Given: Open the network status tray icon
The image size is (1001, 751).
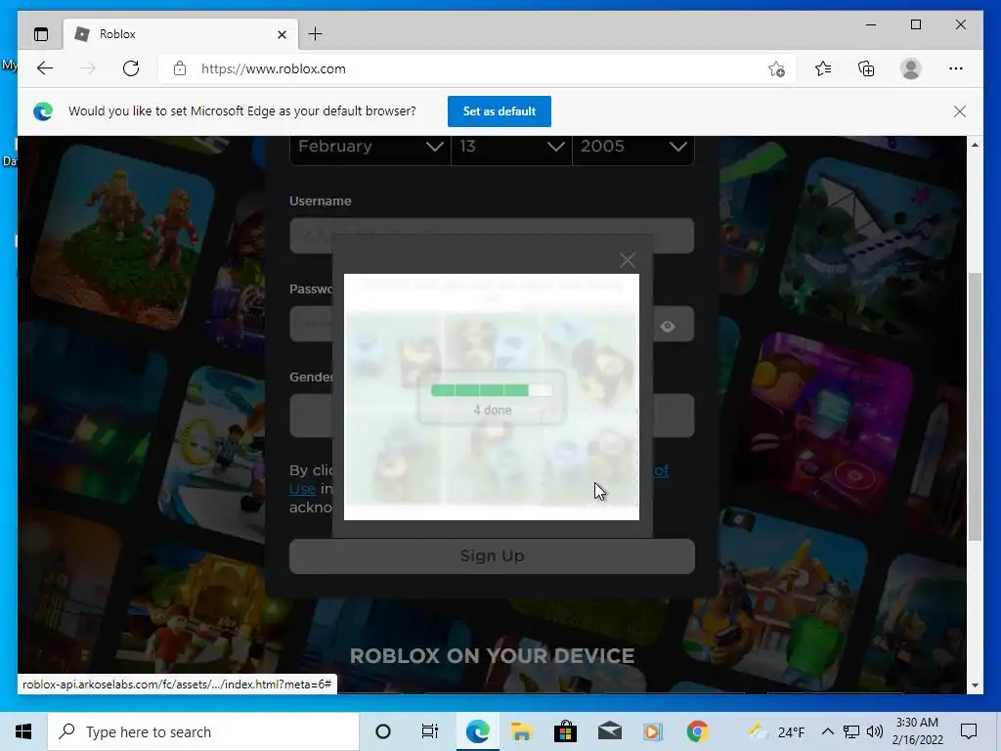Looking at the screenshot, I should [x=851, y=731].
